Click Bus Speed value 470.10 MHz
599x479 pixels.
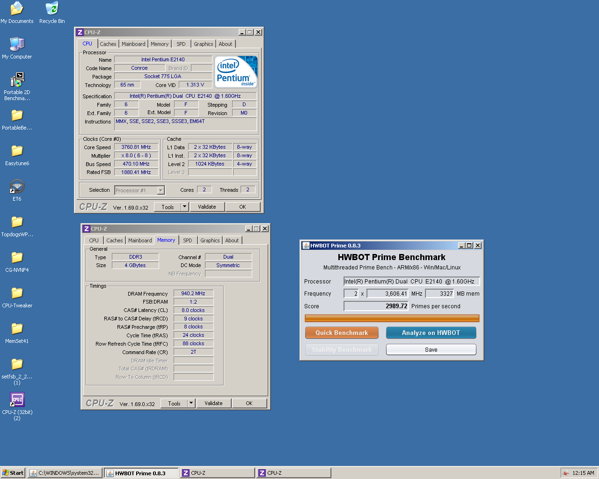136,164
